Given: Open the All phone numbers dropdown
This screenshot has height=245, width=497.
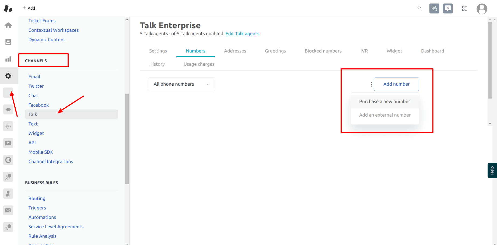Looking at the screenshot, I should pos(182,84).
